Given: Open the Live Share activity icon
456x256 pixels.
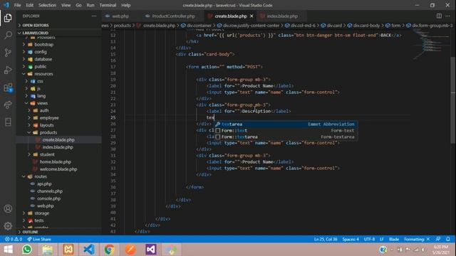Looking at the screenshot, I should [8, 105].
